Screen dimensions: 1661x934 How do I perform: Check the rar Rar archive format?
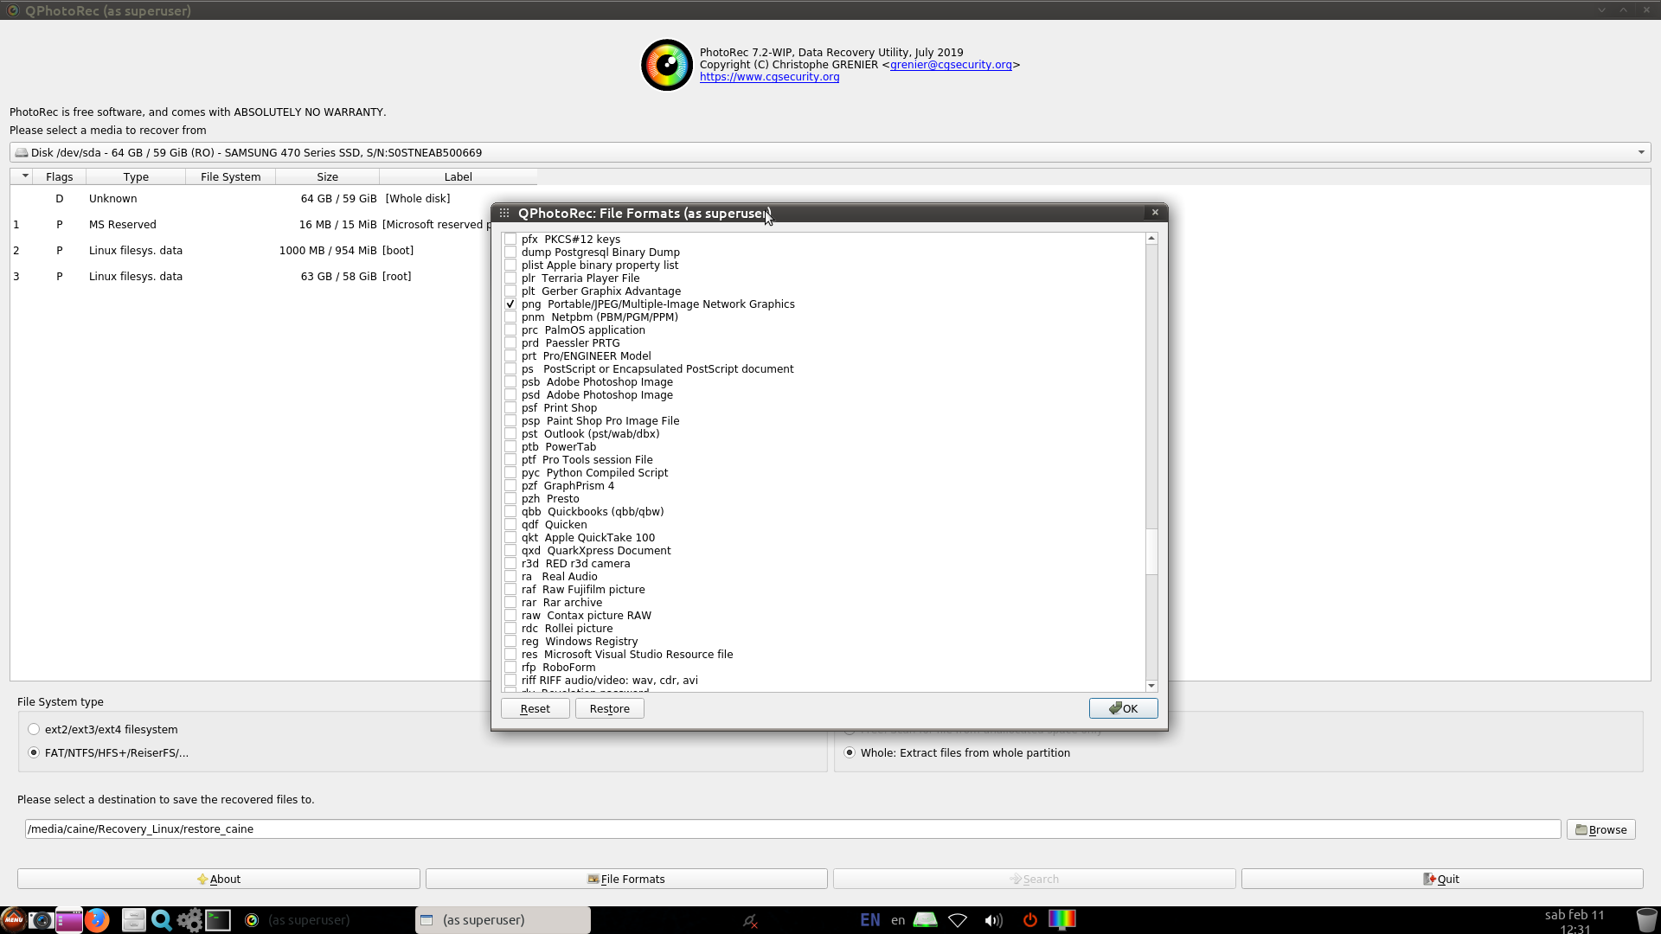pos(510,603)
